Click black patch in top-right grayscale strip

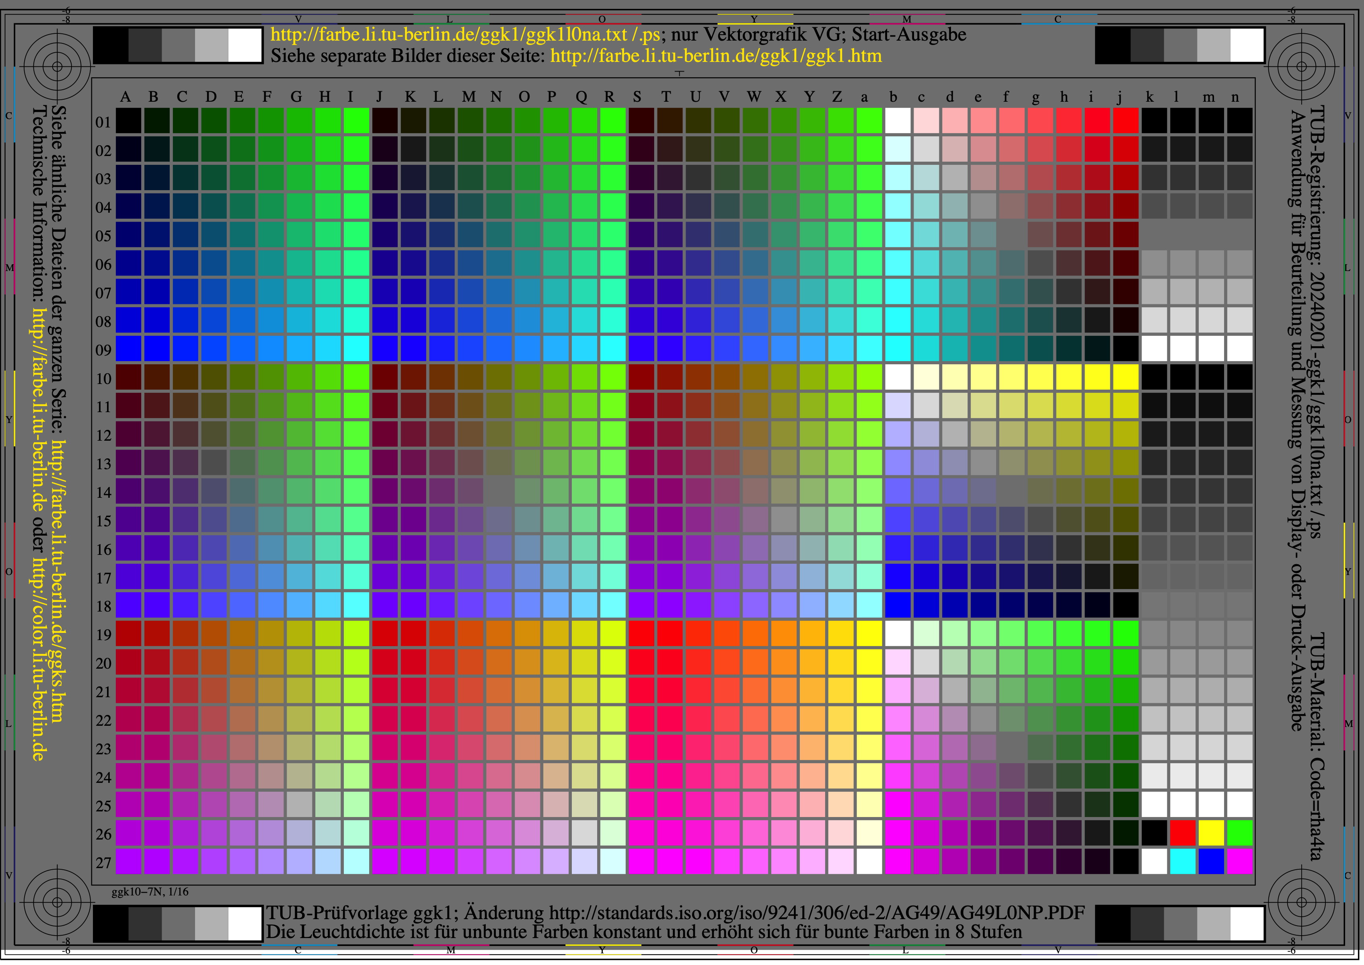point(1114,45)
